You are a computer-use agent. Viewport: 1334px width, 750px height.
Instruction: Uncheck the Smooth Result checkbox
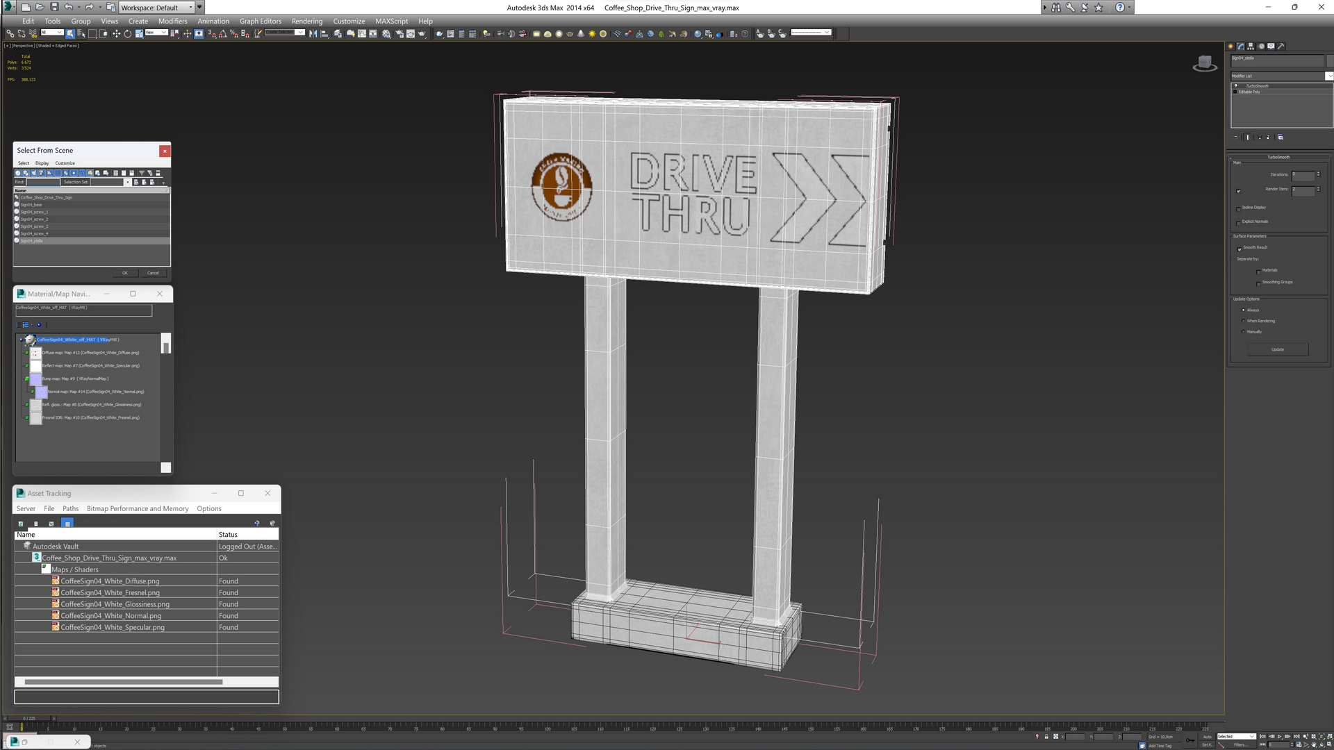click(1239, 249)
